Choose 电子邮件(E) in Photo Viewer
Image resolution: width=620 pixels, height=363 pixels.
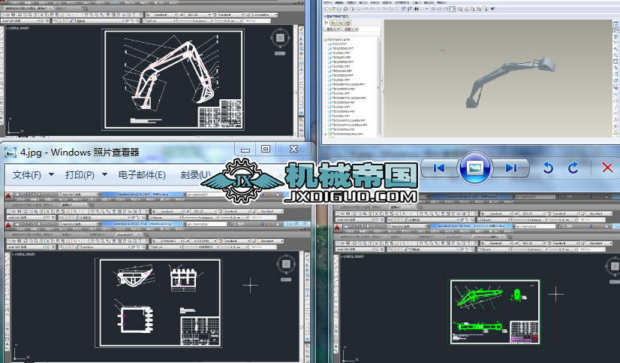[x=142, y=174]
